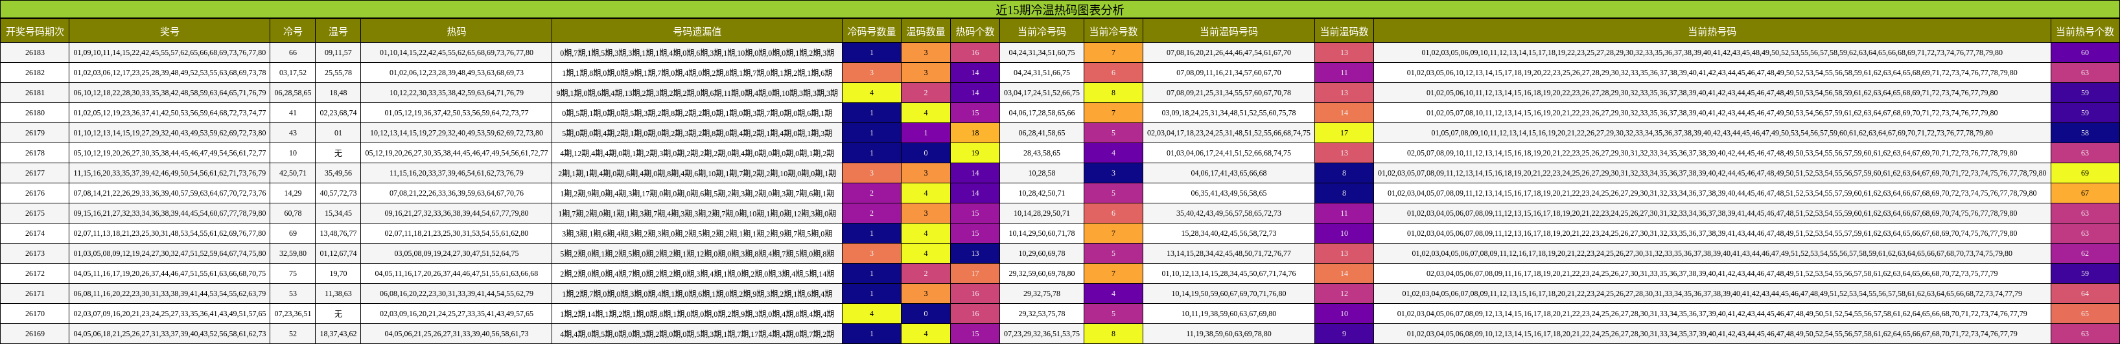This screenshot has width=2120, height=344.
Task: Select warm numbers 02,23,68,74
Action: tap(338, 113)
